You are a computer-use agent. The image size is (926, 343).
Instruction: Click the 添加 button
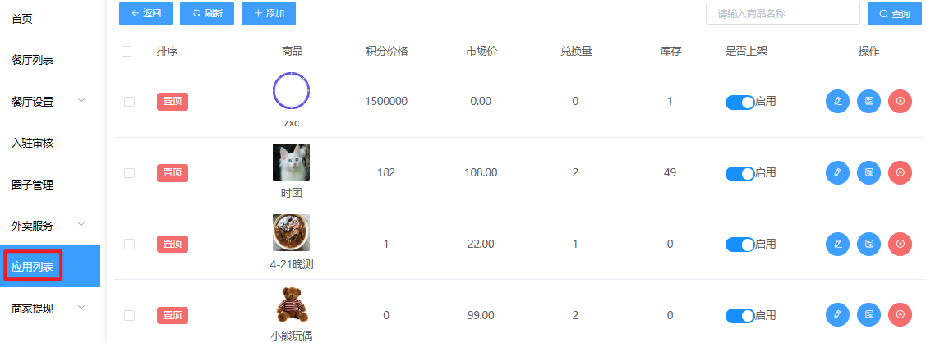(x=269, y=14)
